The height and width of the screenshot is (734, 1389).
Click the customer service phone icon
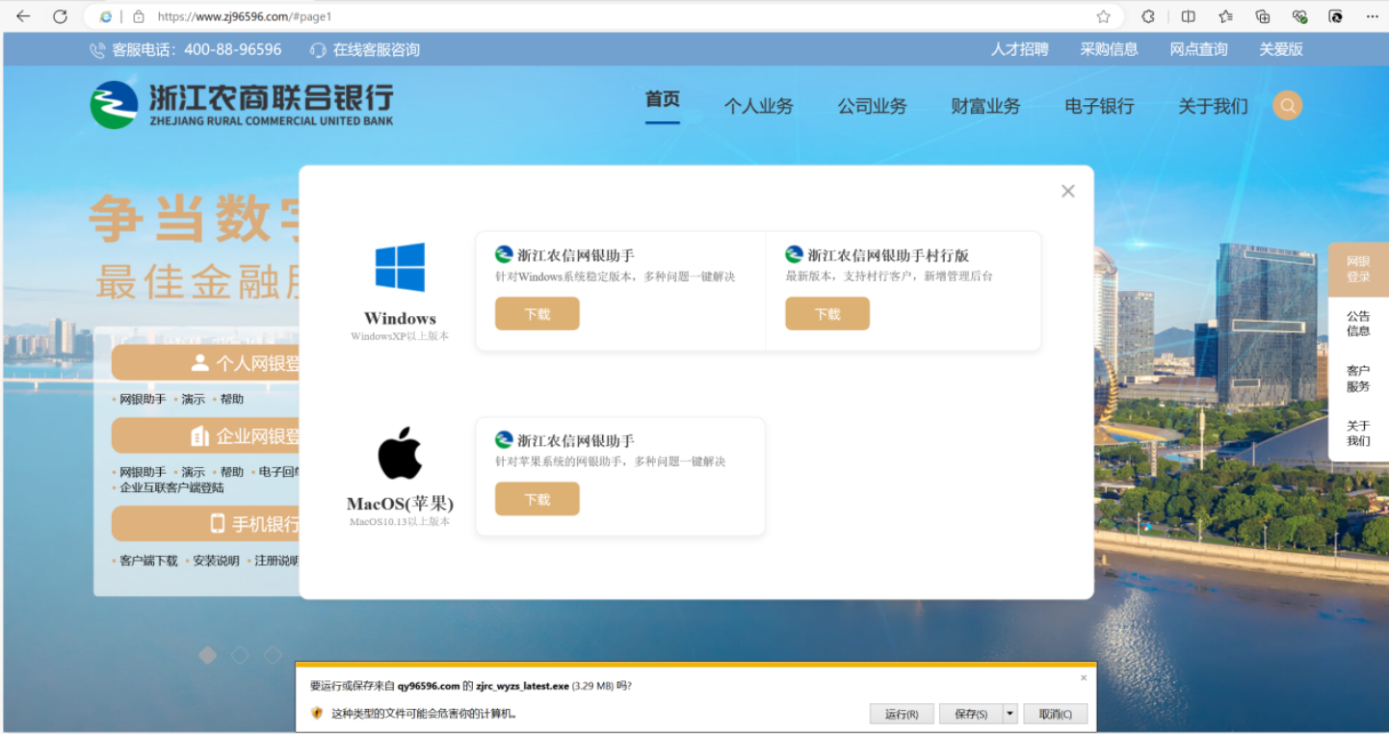[x=98, y=50]
